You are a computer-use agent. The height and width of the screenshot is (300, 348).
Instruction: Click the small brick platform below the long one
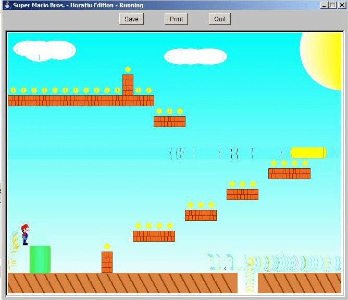169,121
